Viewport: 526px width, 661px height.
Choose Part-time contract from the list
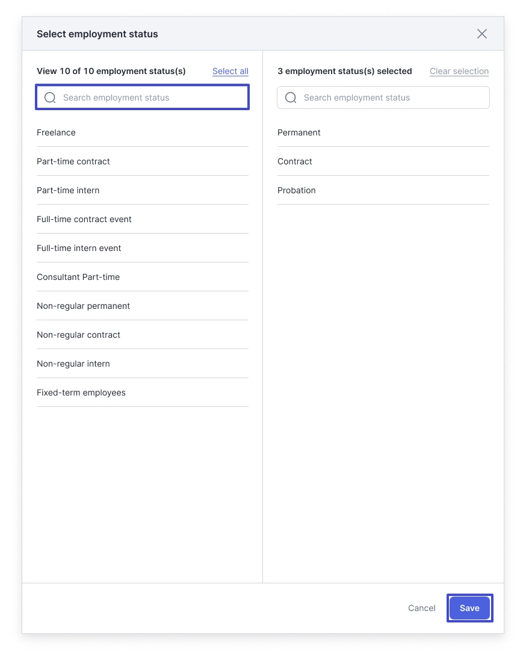73,161
